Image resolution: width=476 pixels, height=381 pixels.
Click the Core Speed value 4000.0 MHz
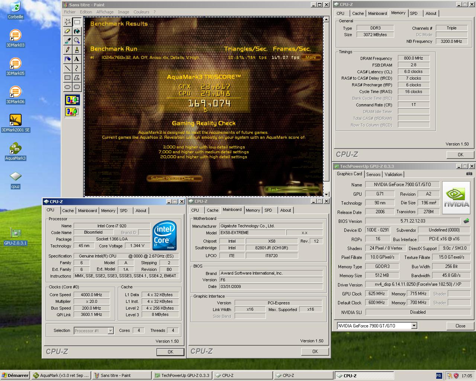91,295
